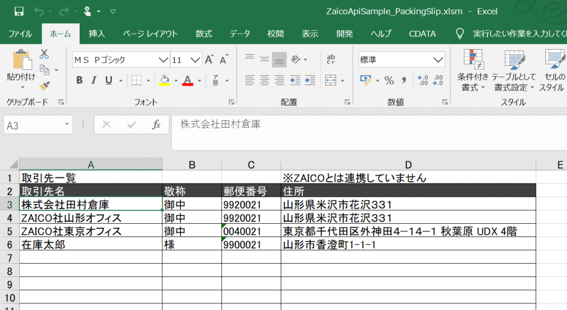The height and width of the screenshot is (310, 567).
Task: Open the クリップボード dialog launcher
Action: [61, 102]
